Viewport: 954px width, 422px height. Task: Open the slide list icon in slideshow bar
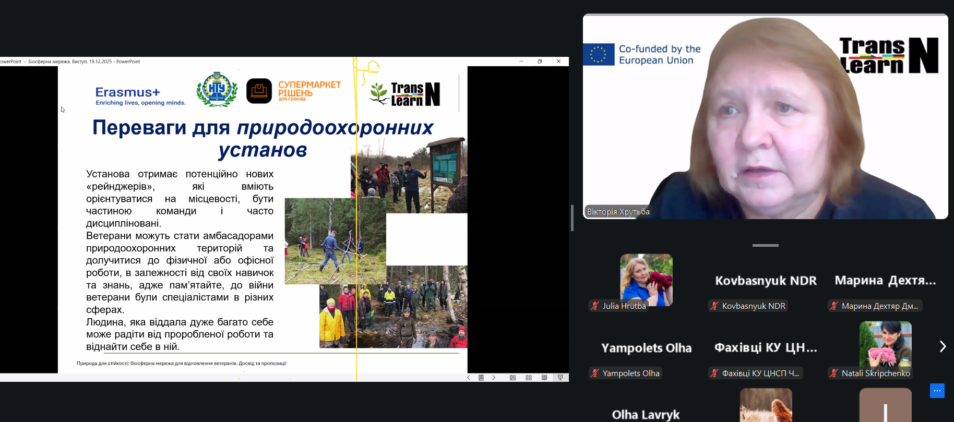pos(481,378)
